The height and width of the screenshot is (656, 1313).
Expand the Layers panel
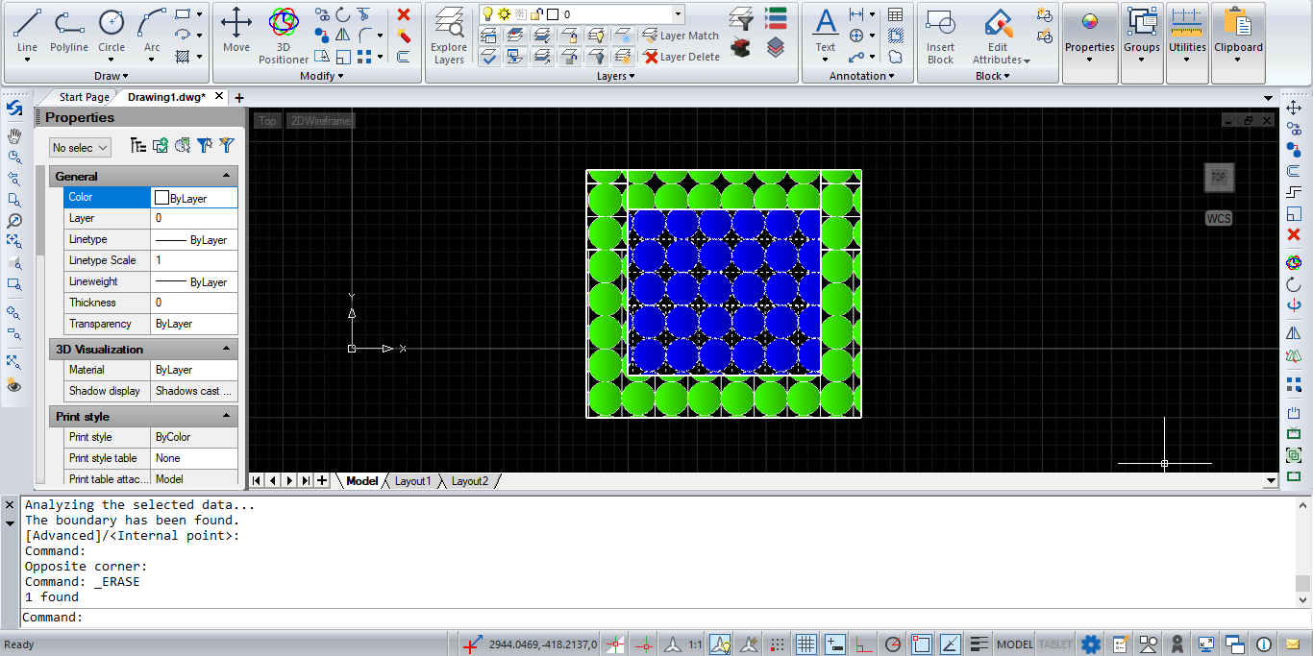(x=616, y=76)
